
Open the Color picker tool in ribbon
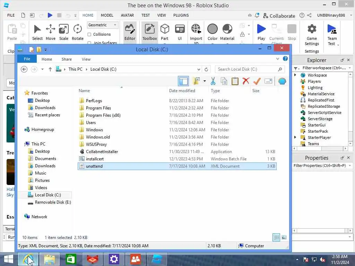coord(213,32)
